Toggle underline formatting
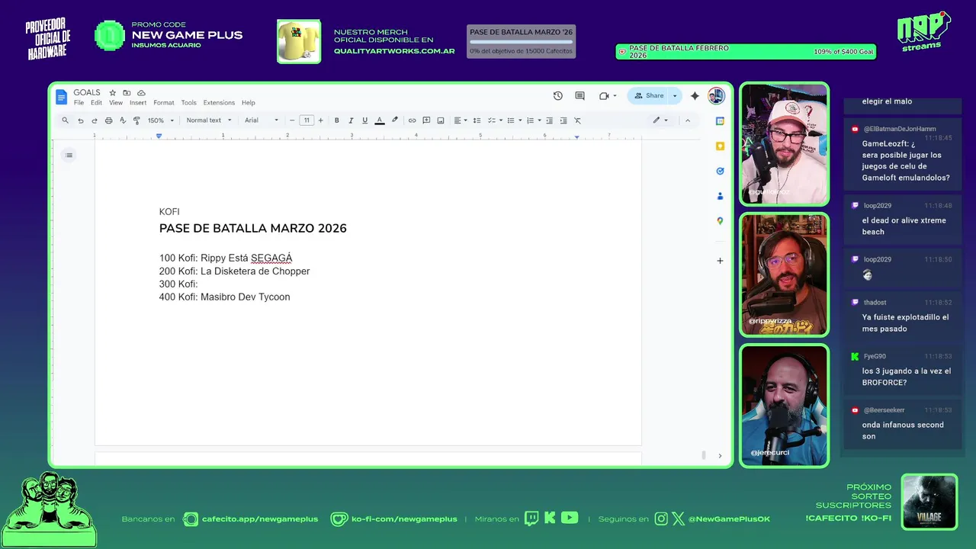 point(364,120)
